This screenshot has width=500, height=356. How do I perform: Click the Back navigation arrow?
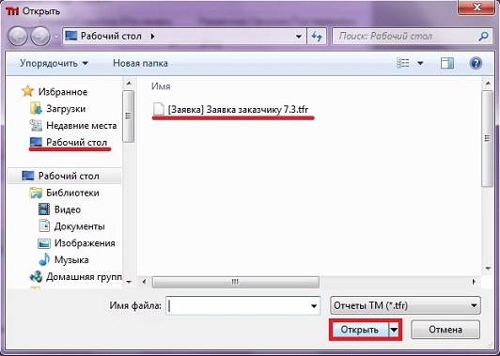(18, 36)
